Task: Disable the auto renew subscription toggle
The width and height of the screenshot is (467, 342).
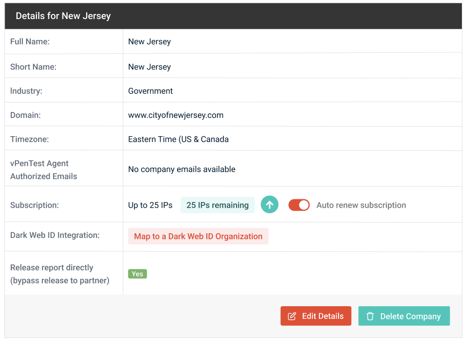Action: point(299,205)
